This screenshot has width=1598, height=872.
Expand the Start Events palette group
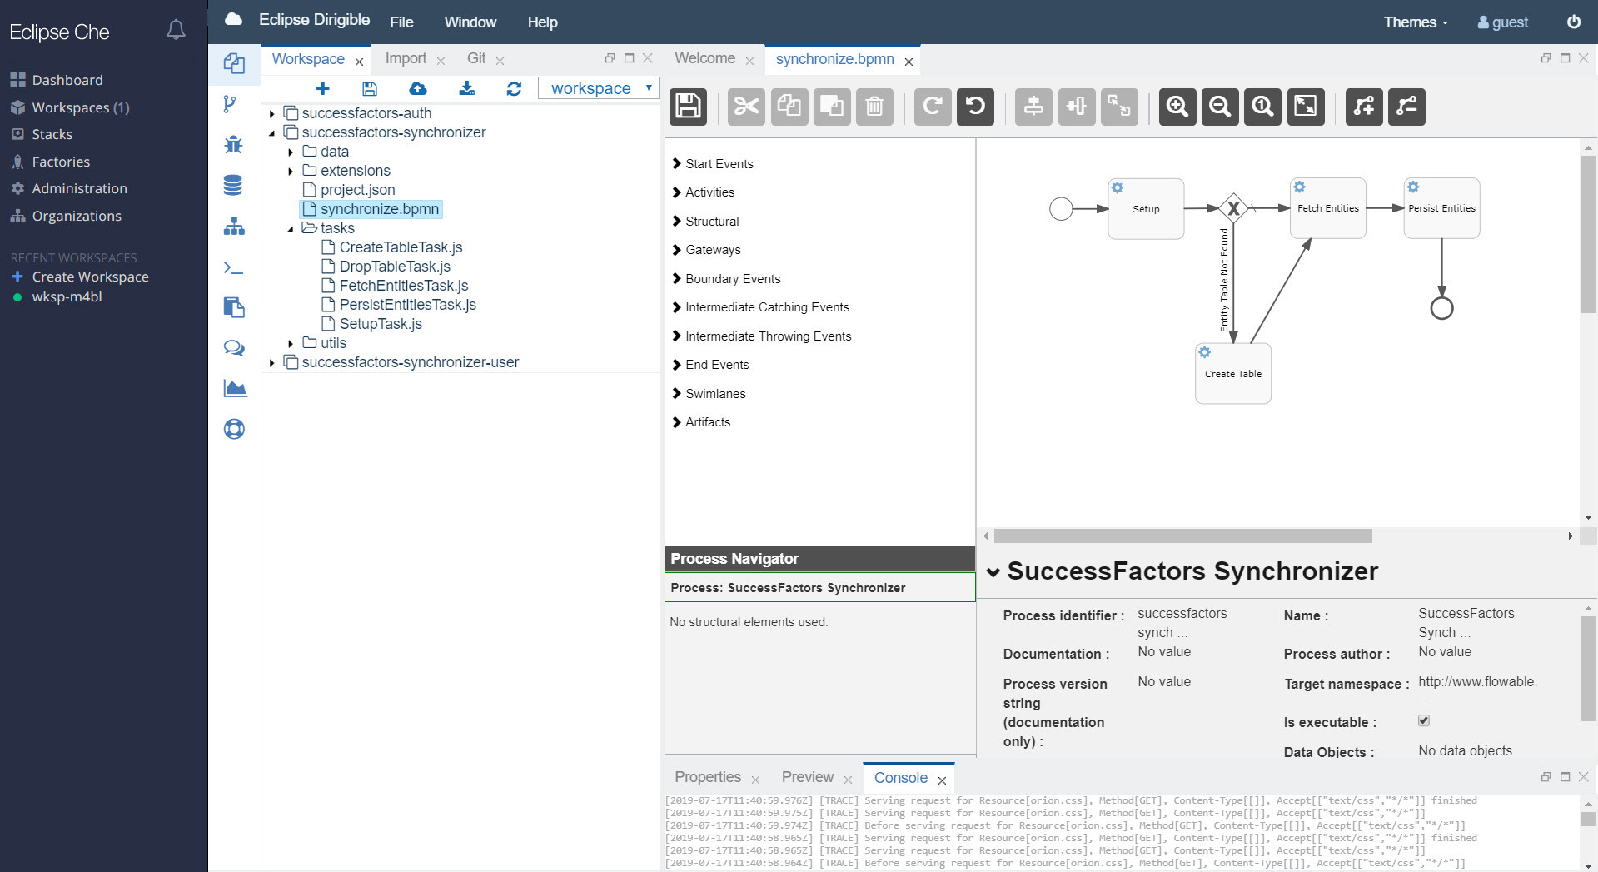pos(713,164)
